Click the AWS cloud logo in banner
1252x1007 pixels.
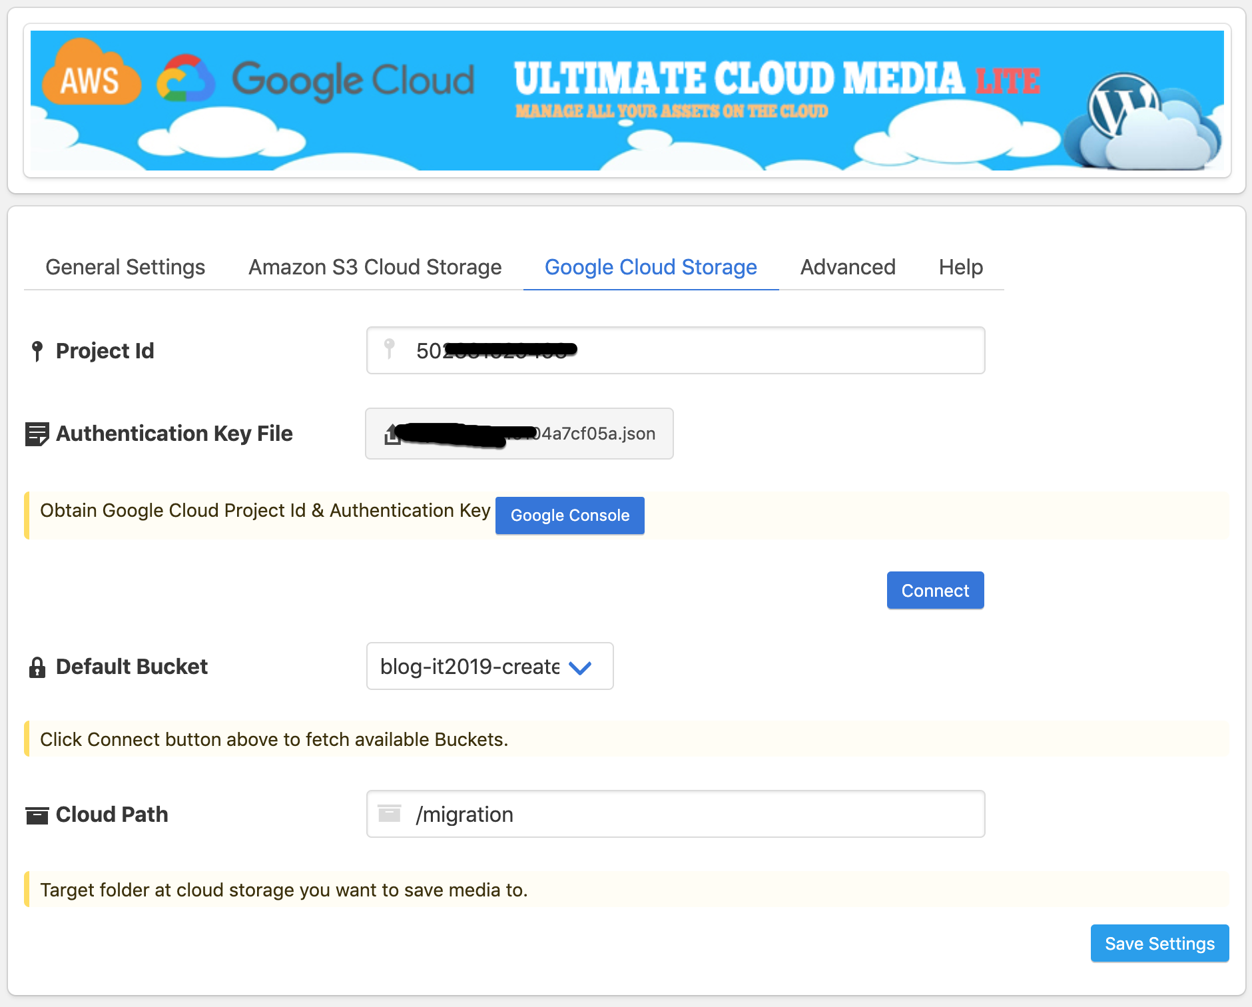coord(91,73)
